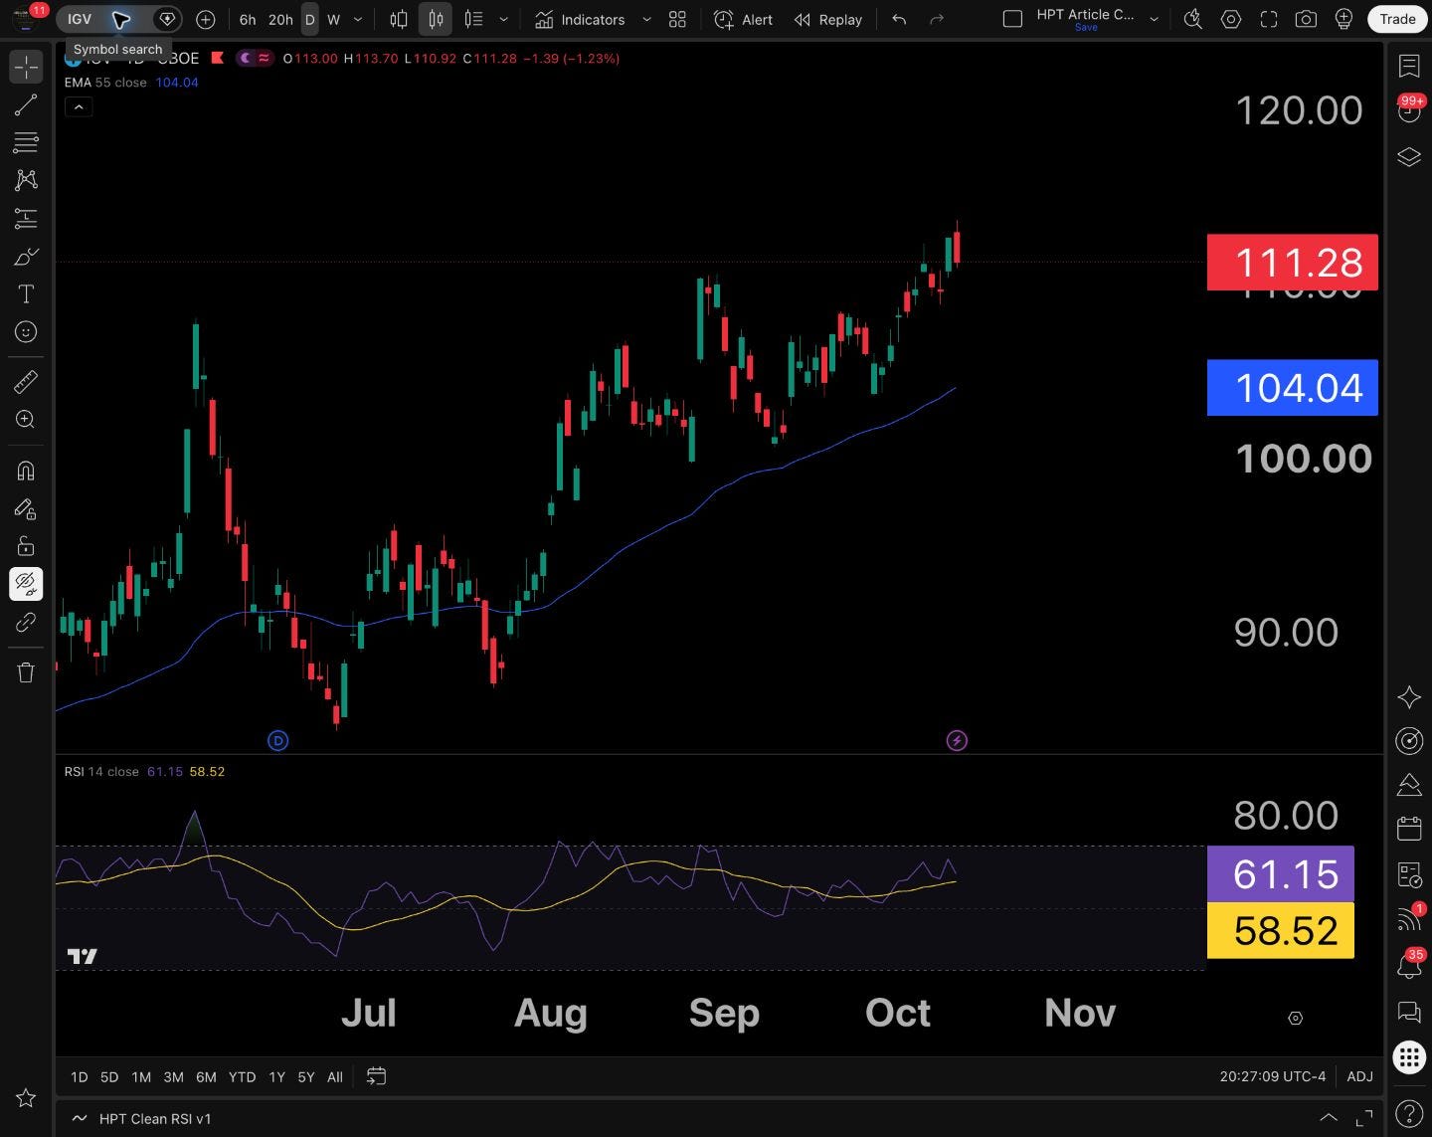The width and height of the screenshot is (1432, 1137).
Task: Open the emoji icons tool
Action: pyautogui.click(x=26, y=331)
